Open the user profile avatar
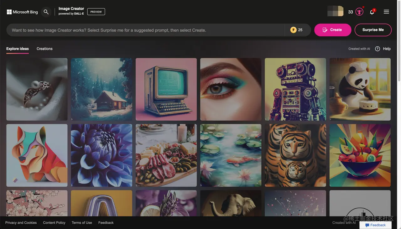 [336, 11]
